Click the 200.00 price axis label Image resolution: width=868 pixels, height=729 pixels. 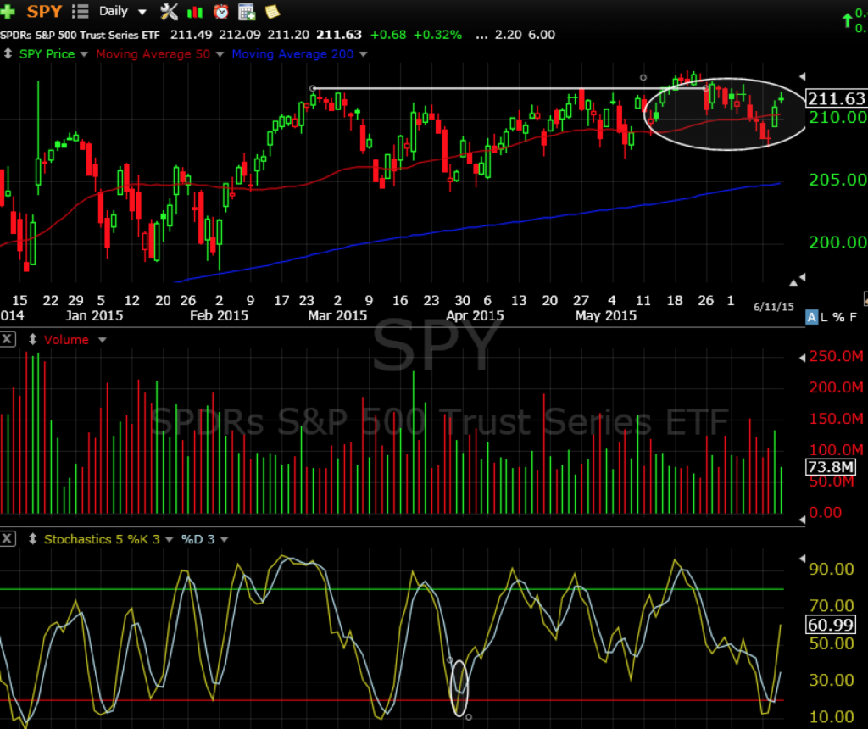837,242
